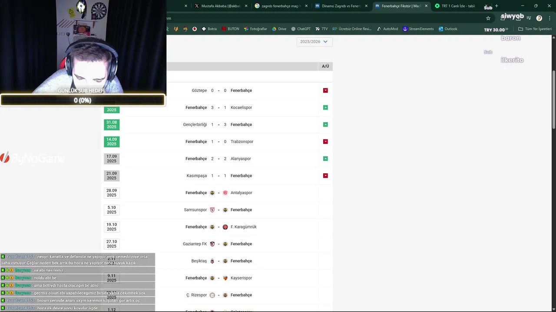Click the 5.10 2025 date badge
This screenshot has width=556, height=312.
point(112,210)
